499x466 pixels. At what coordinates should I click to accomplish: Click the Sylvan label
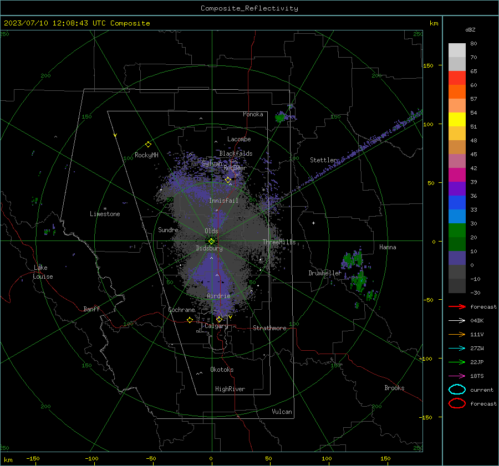pos(212,163)
